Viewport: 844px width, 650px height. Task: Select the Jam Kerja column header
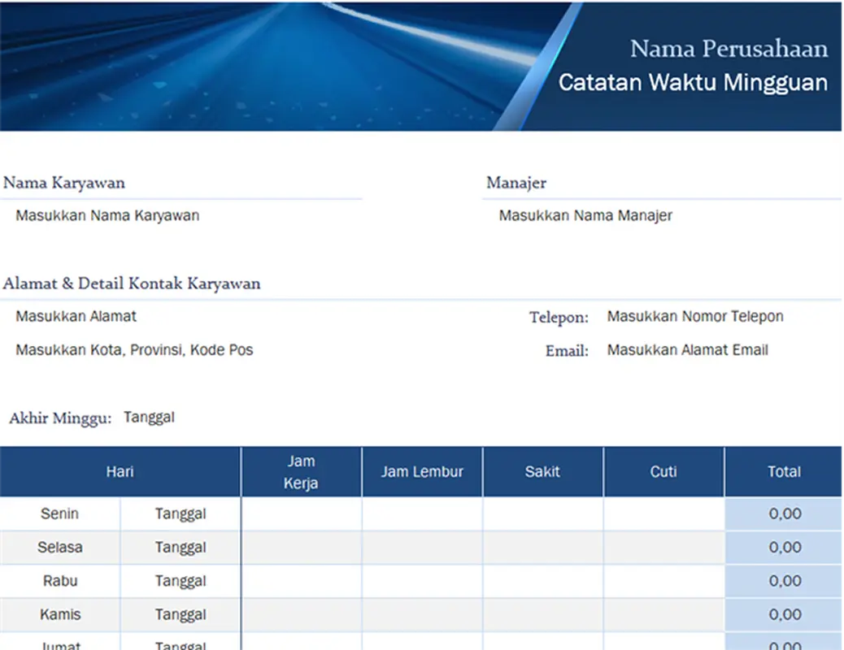(x=302, y=471)
